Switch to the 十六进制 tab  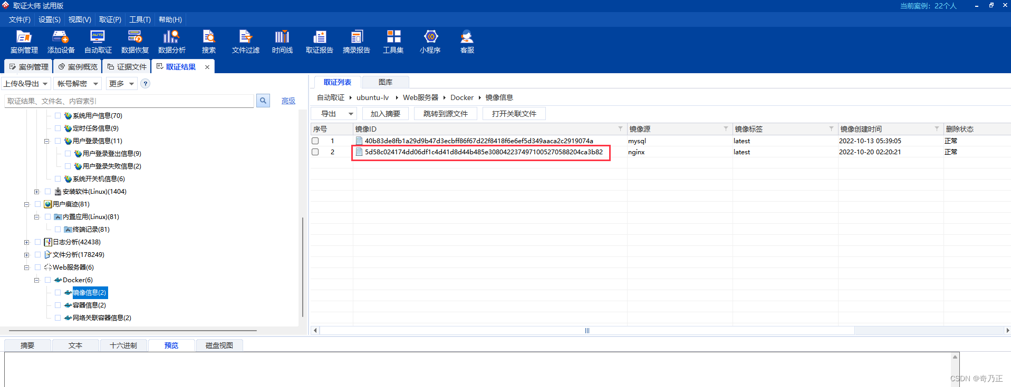[123, 345]
